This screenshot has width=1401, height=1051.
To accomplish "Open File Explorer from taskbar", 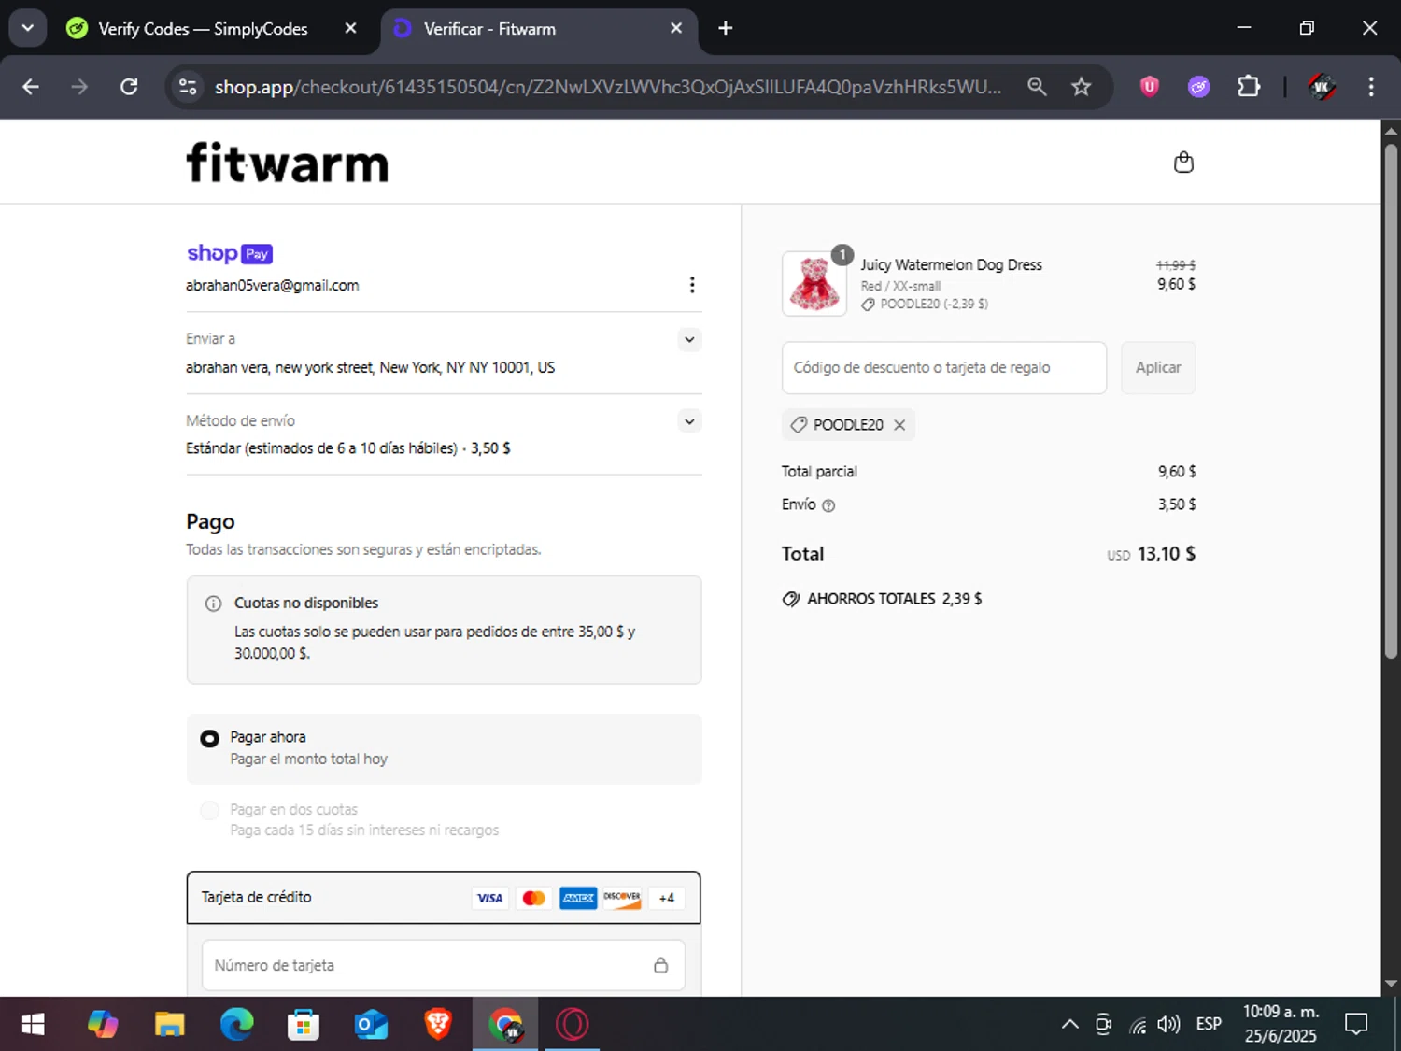I will pyautogui.click(x=169, y=1025).
